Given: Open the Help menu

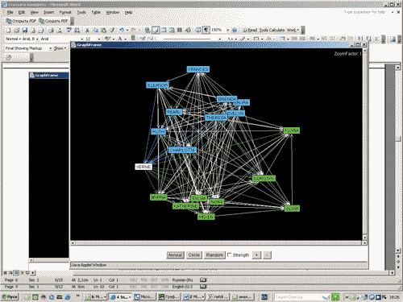Looking at the screenshot, I should tap(128, 12).
